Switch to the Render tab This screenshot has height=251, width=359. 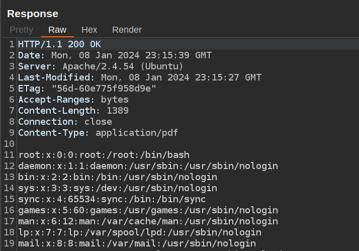(127, 30)
